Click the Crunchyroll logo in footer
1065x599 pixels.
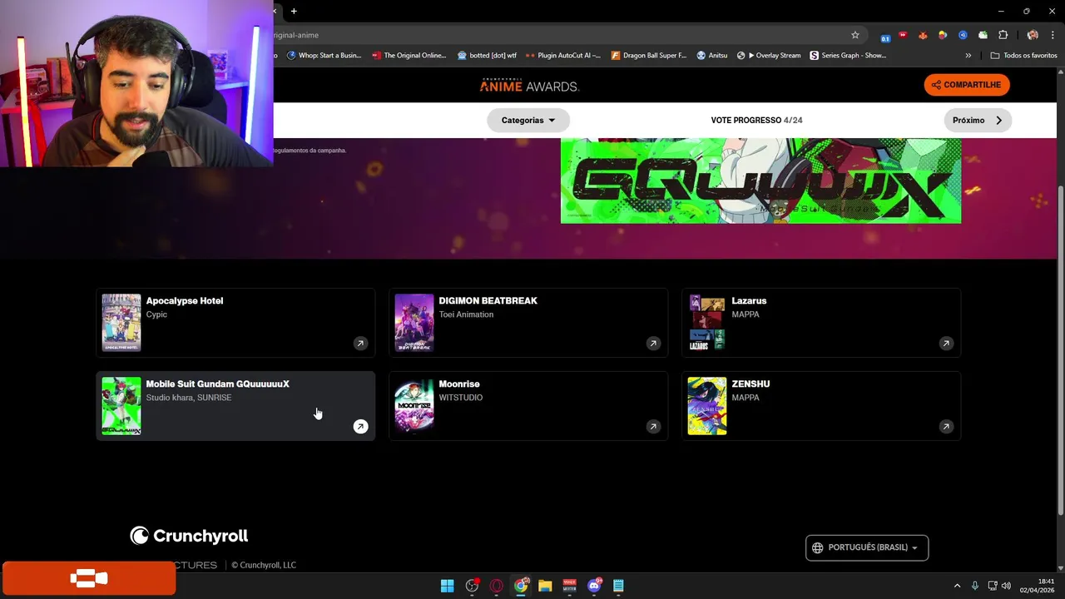point(189,536)
